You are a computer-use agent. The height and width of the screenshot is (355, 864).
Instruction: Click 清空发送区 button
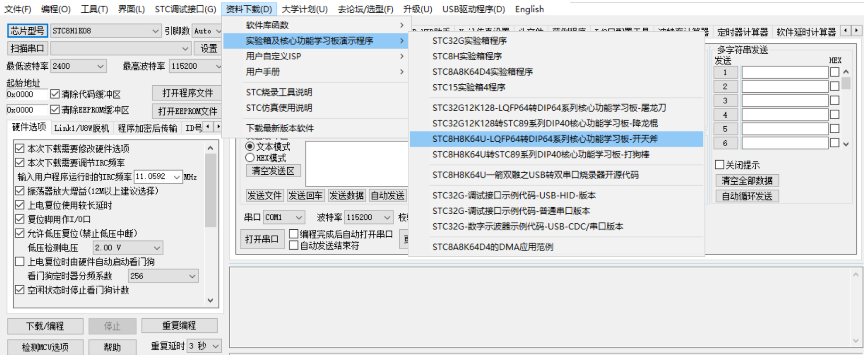[x=273, y=171]
